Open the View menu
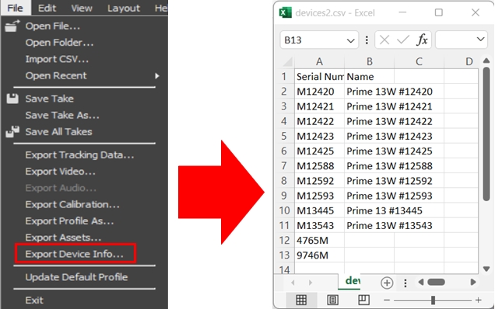Image resolution: width=495 pixels, height=309 pixels. (x=82, y=8)
